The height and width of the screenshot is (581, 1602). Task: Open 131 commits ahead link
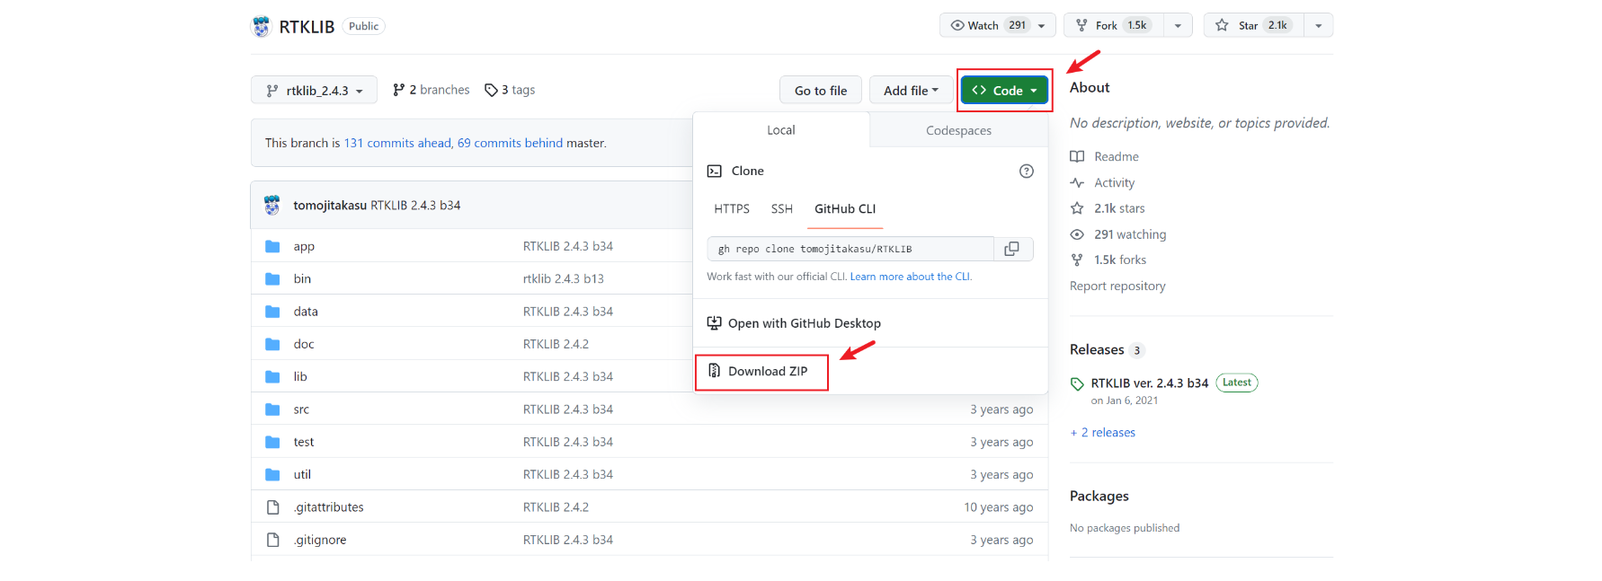pyautogui.click(x=397, y=143)
